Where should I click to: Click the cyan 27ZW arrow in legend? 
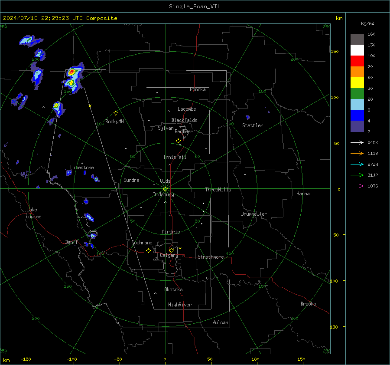[357, 164]
